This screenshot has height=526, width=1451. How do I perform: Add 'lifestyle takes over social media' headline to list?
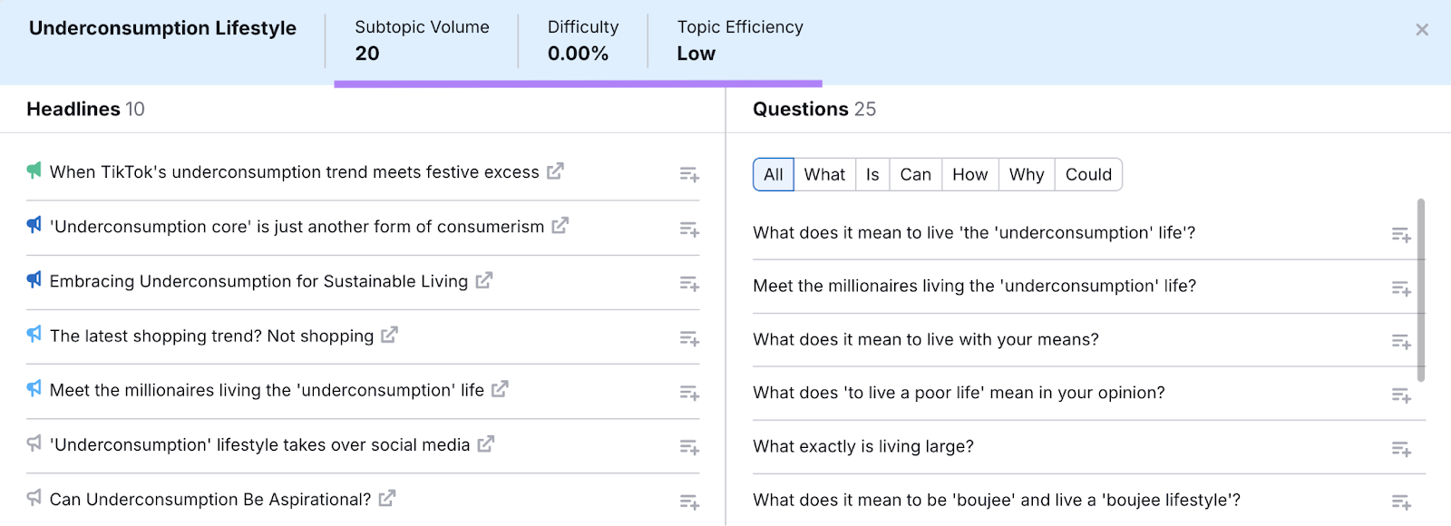pyautogui.click(x=689, y=447)
